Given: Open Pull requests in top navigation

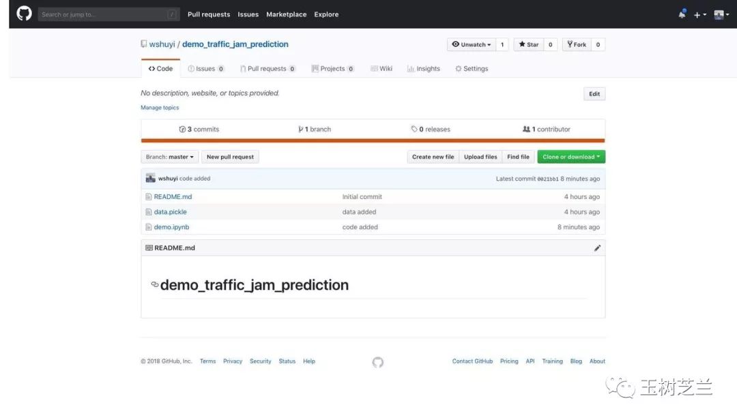Looking at the screenshot, I should click(x=209, y=14).
